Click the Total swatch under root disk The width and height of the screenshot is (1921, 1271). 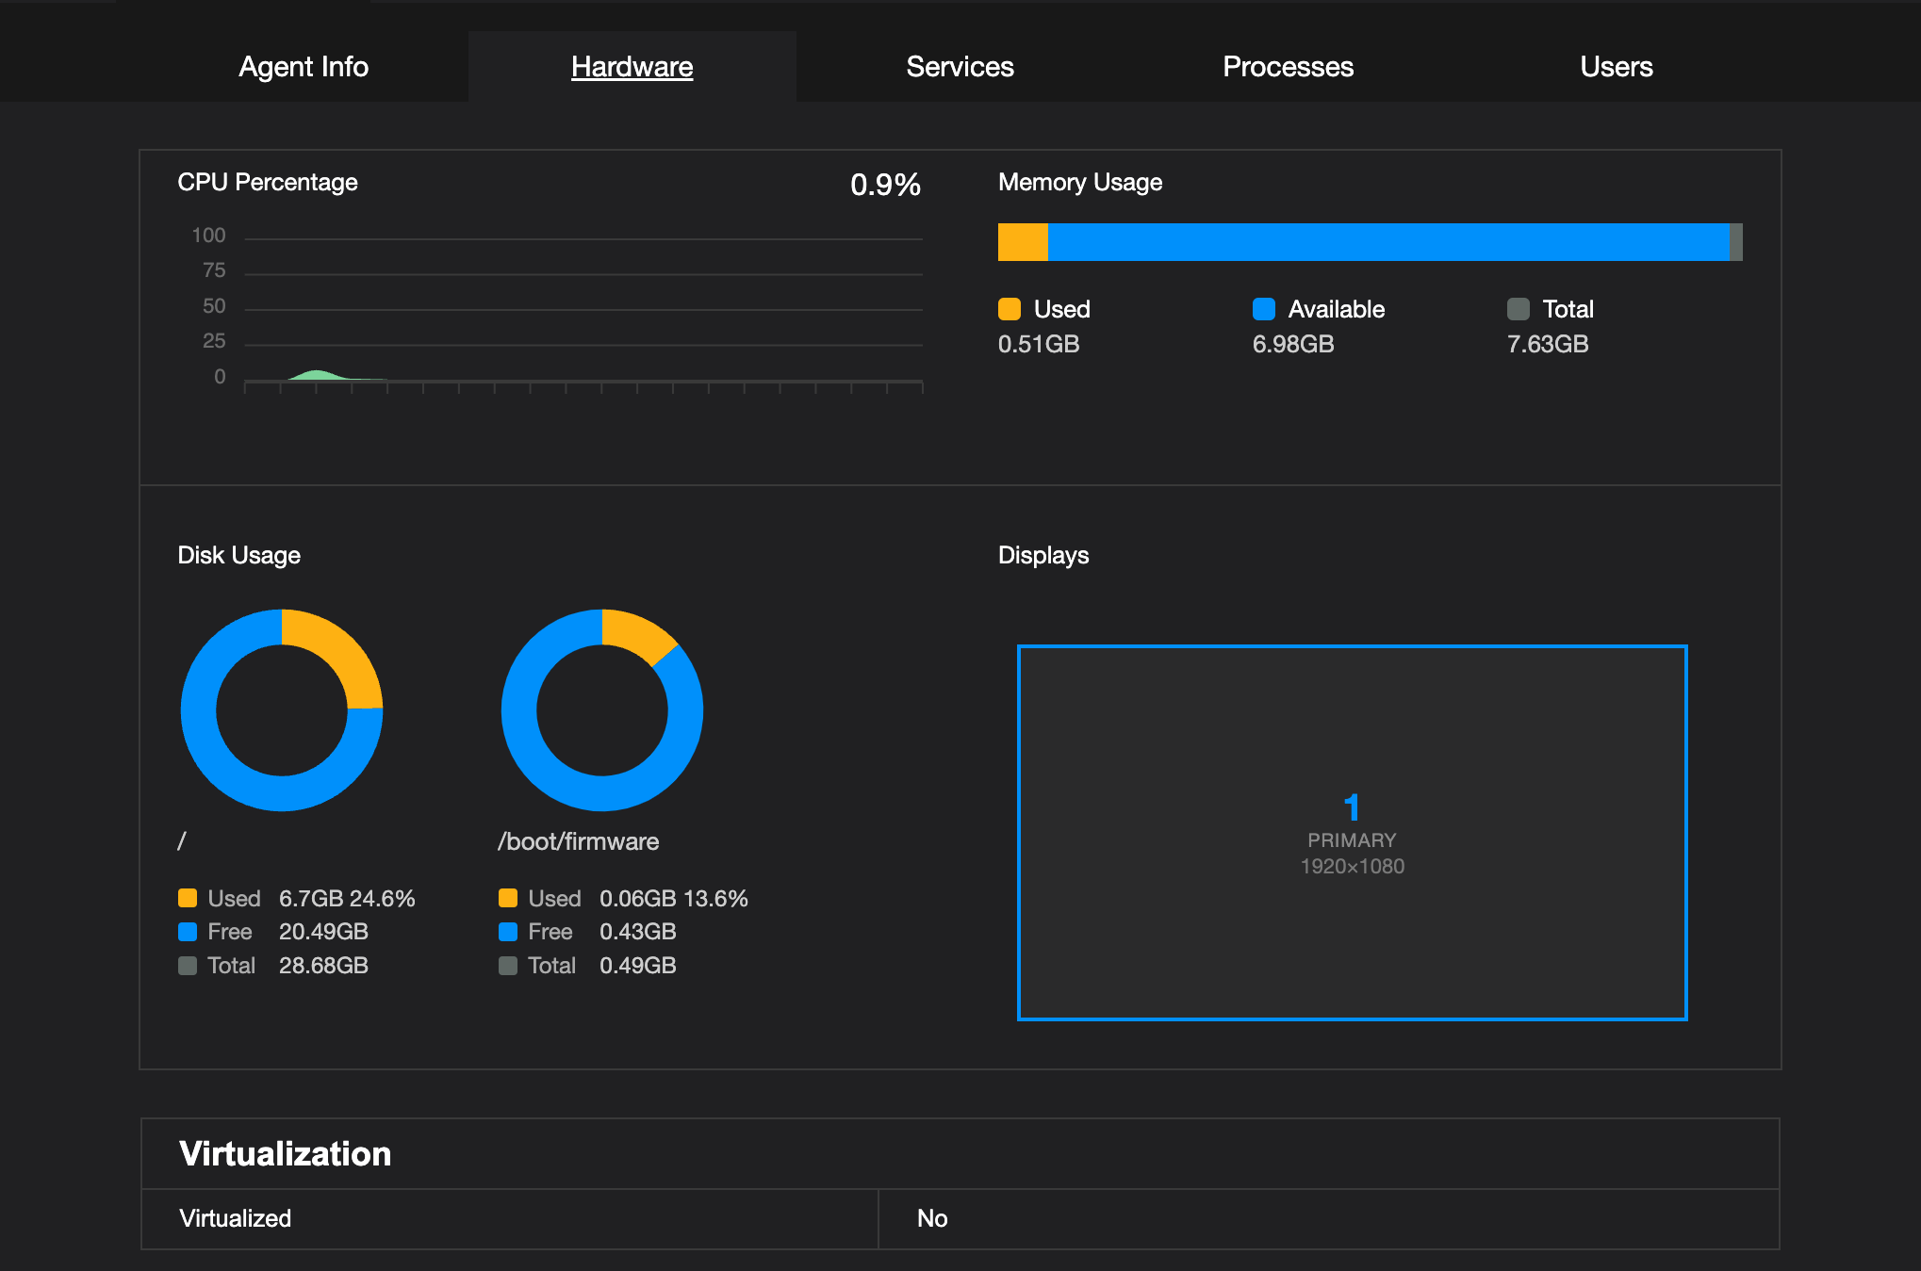click(x=188, y=966)
